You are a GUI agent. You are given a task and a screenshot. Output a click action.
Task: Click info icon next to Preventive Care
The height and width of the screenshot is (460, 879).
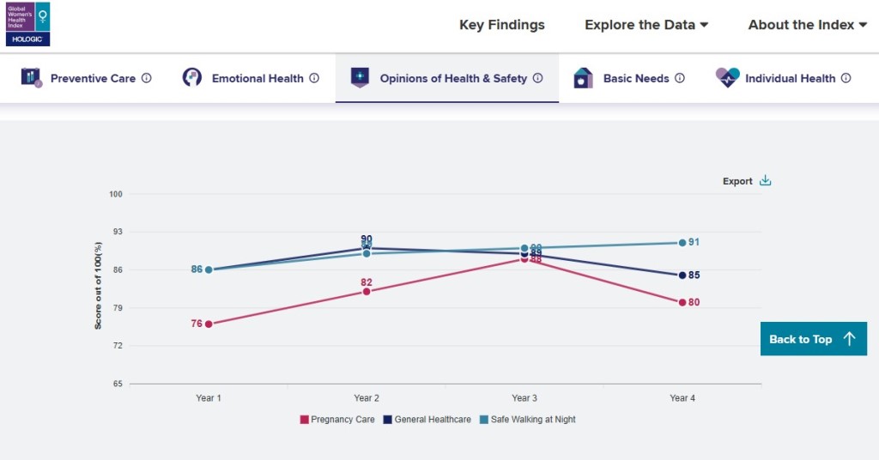tap(147, 78)
